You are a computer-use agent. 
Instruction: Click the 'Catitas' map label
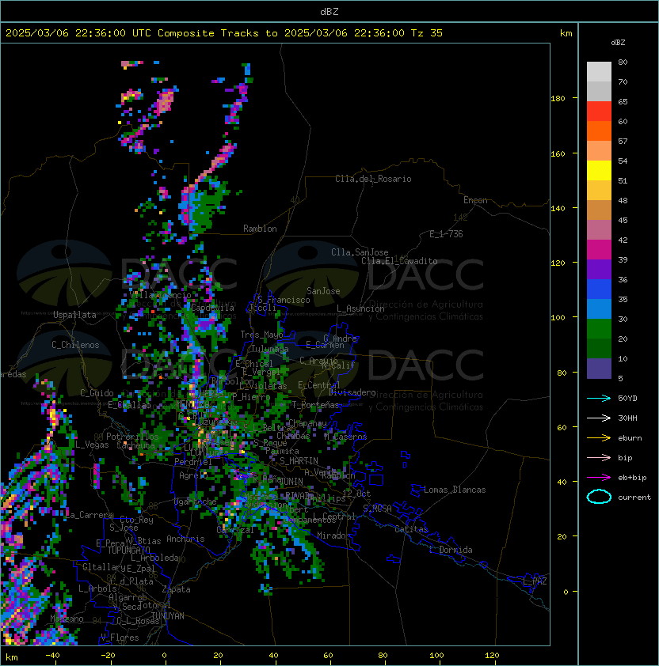pos(411,529)
